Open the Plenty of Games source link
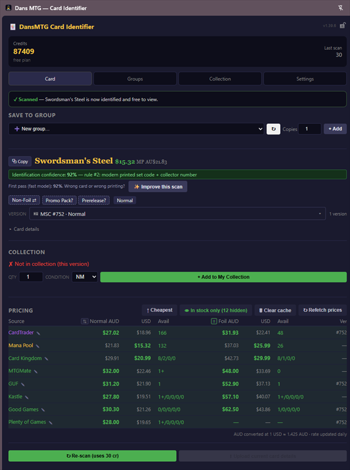Image resolution: width=350 pixels, height=470 pixels. click(27, 422)
